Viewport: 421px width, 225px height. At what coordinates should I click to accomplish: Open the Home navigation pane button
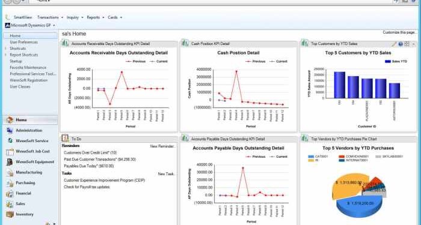coord(30,120)
